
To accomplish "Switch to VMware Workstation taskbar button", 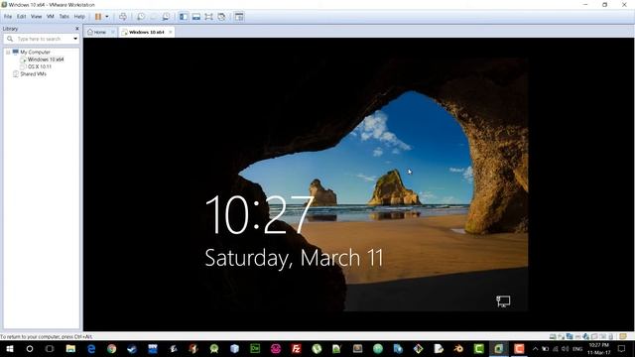I will point(498,348).
